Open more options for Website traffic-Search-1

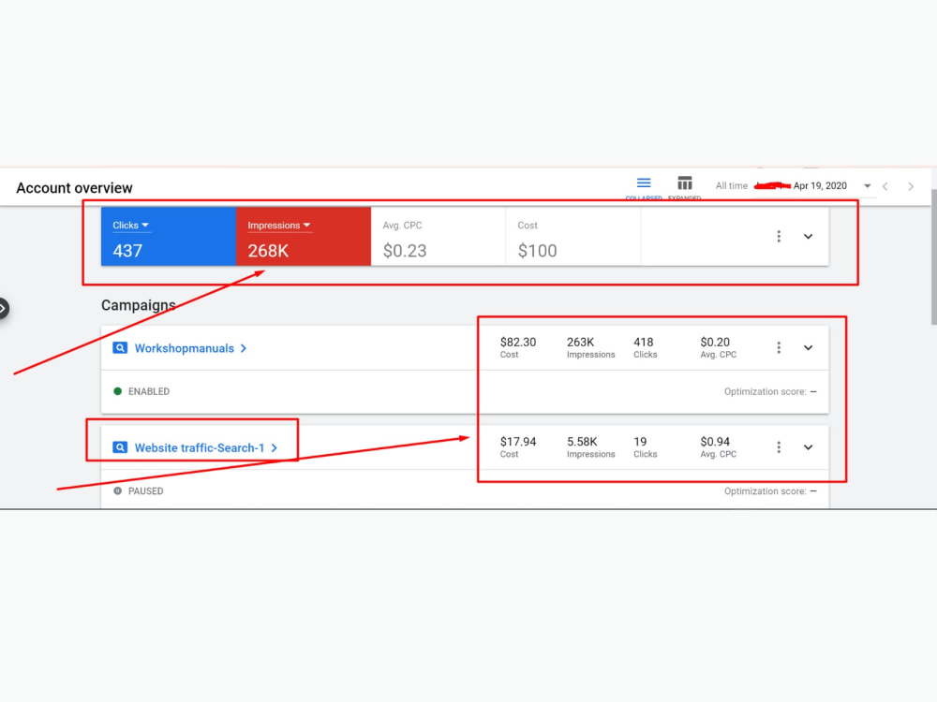point(779,447)
